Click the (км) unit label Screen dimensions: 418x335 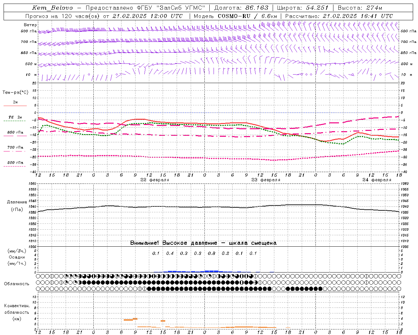pos(17,319)
